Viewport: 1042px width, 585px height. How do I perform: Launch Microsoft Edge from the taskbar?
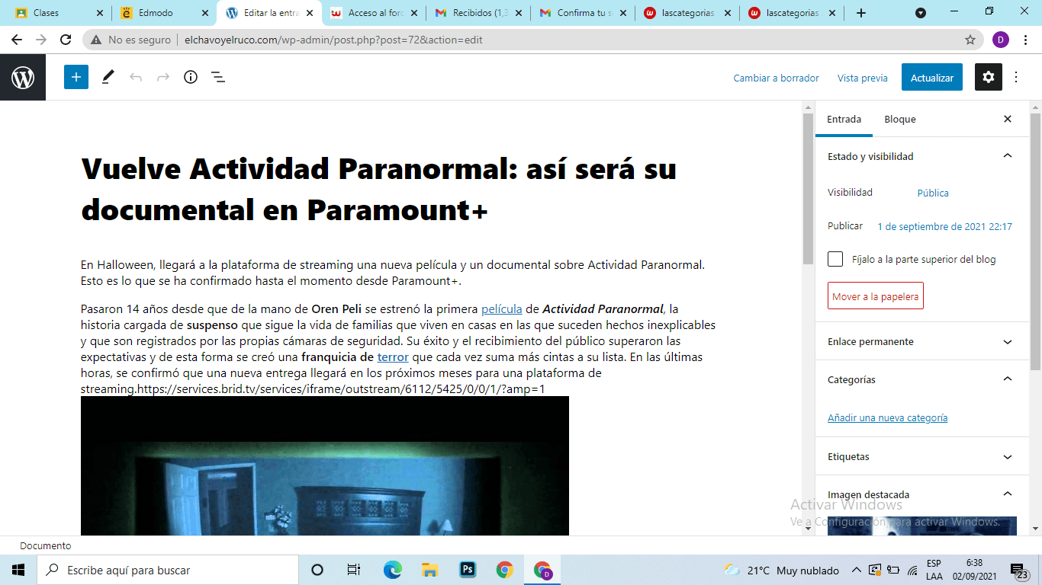(392, 570)
